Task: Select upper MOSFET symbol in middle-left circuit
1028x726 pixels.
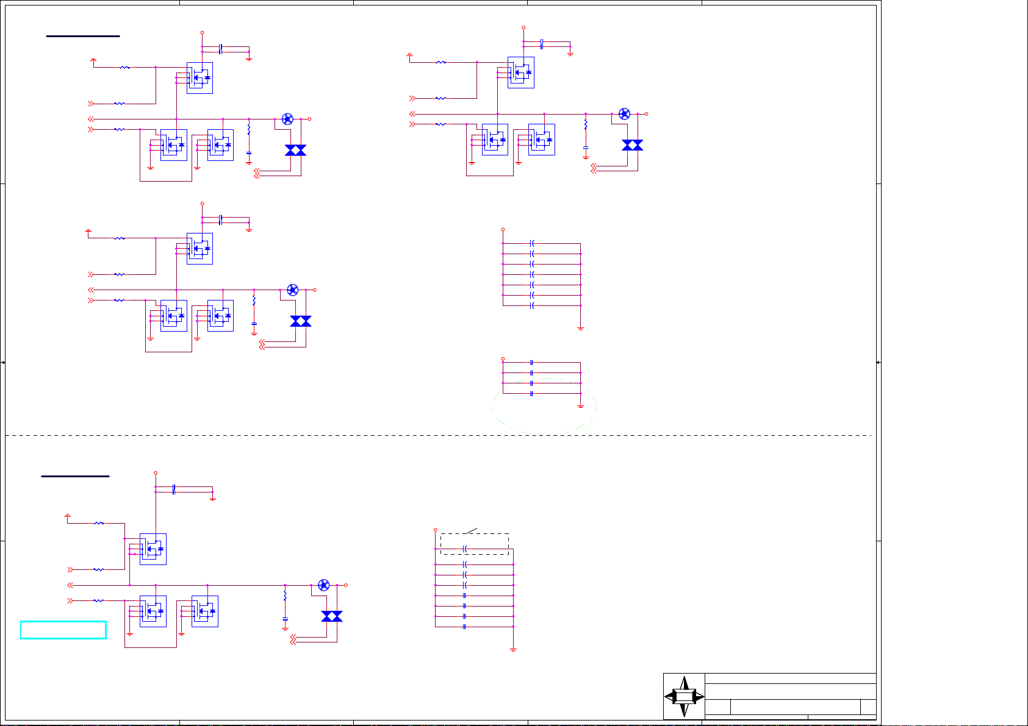Action: 199,249
